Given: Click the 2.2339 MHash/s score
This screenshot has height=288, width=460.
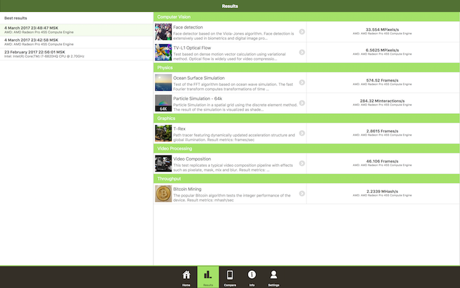Looking at the screenshot, I should 382,192.
